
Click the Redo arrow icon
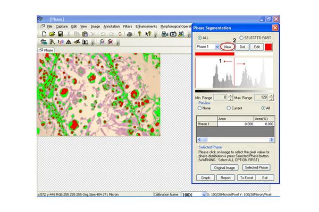click(x=111, y=34)
